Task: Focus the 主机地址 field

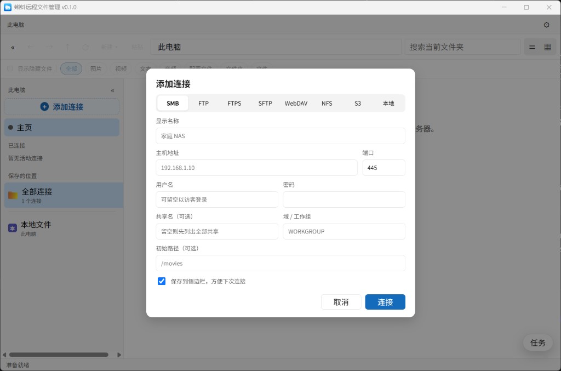Action: point(256,168)
